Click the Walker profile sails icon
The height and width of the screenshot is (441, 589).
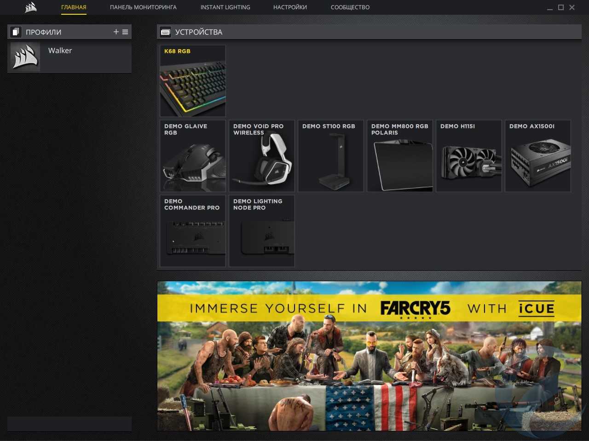[25, 57]
